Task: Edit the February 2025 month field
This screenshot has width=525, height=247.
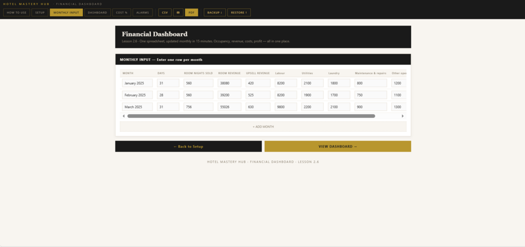Action: (x=137, y=95)
